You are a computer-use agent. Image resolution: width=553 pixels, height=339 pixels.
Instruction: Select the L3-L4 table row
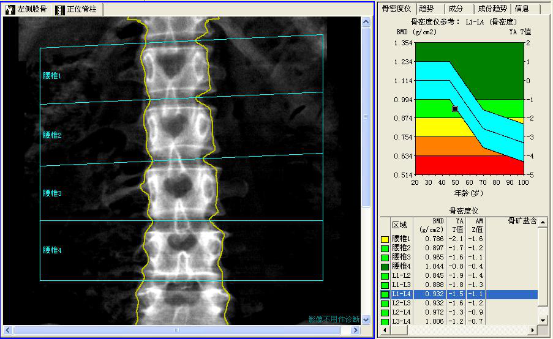click(x=459, y=321)
